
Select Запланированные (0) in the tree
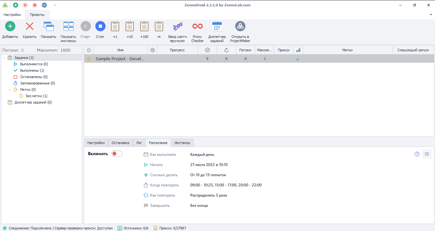click(x=37, y=83)
